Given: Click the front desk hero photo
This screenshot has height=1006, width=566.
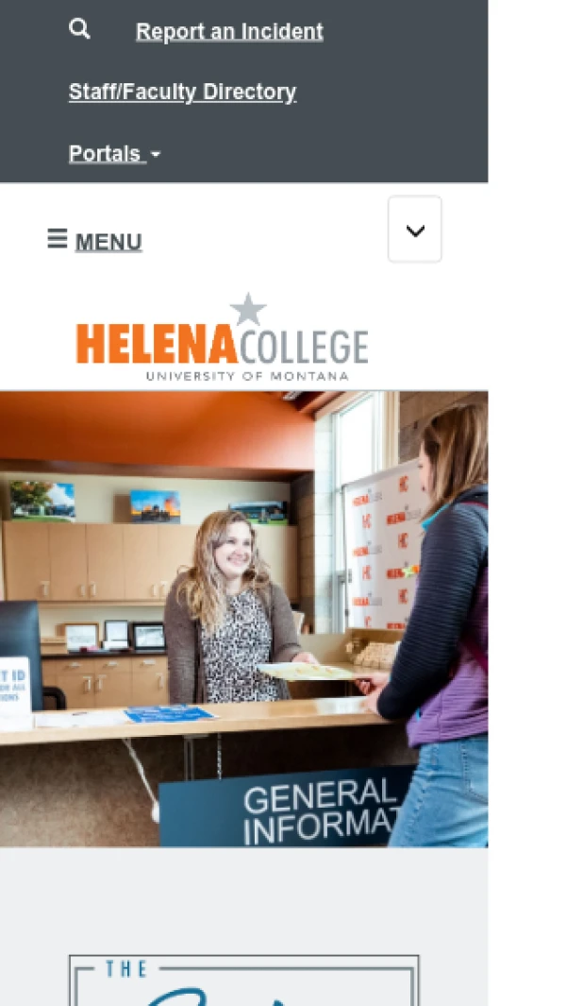Looking at the screenshot, I should pyautogui.click(x=243, y=619).
